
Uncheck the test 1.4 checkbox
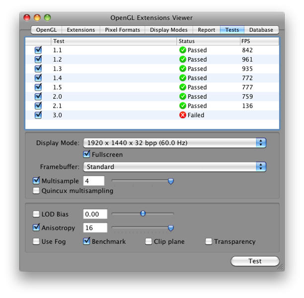pos(38,78)
